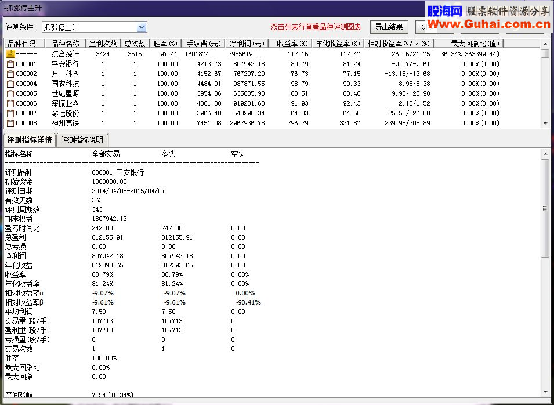Screen dimensions: 554x405
Task: Click the clipboard icon for 000005
Action: [10, 93]
